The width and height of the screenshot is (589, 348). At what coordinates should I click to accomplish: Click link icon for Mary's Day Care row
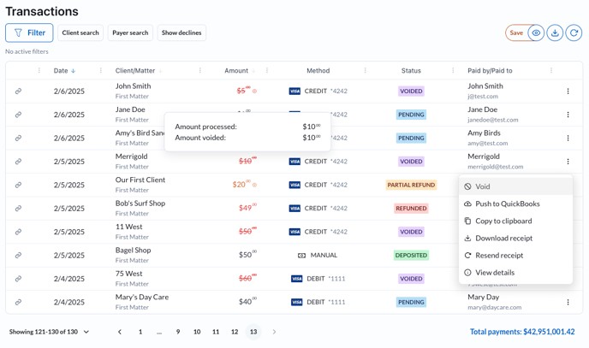[18, 302]
